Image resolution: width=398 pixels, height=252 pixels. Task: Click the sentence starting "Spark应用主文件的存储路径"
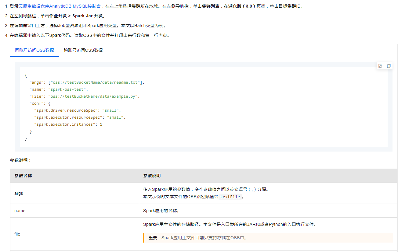tap(230, 225)
